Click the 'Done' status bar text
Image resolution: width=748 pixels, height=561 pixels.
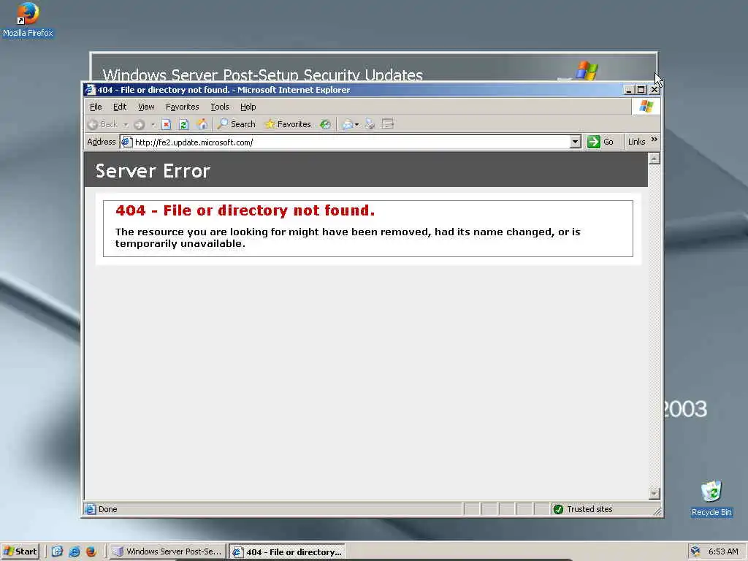(108, 509)
